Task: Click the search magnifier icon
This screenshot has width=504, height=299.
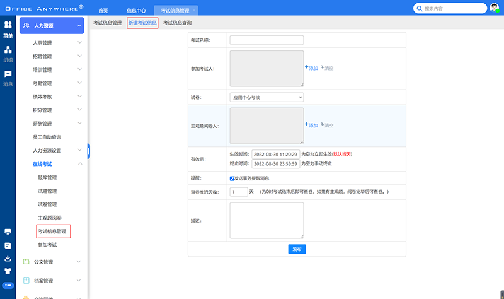Action: click(420, 9)
